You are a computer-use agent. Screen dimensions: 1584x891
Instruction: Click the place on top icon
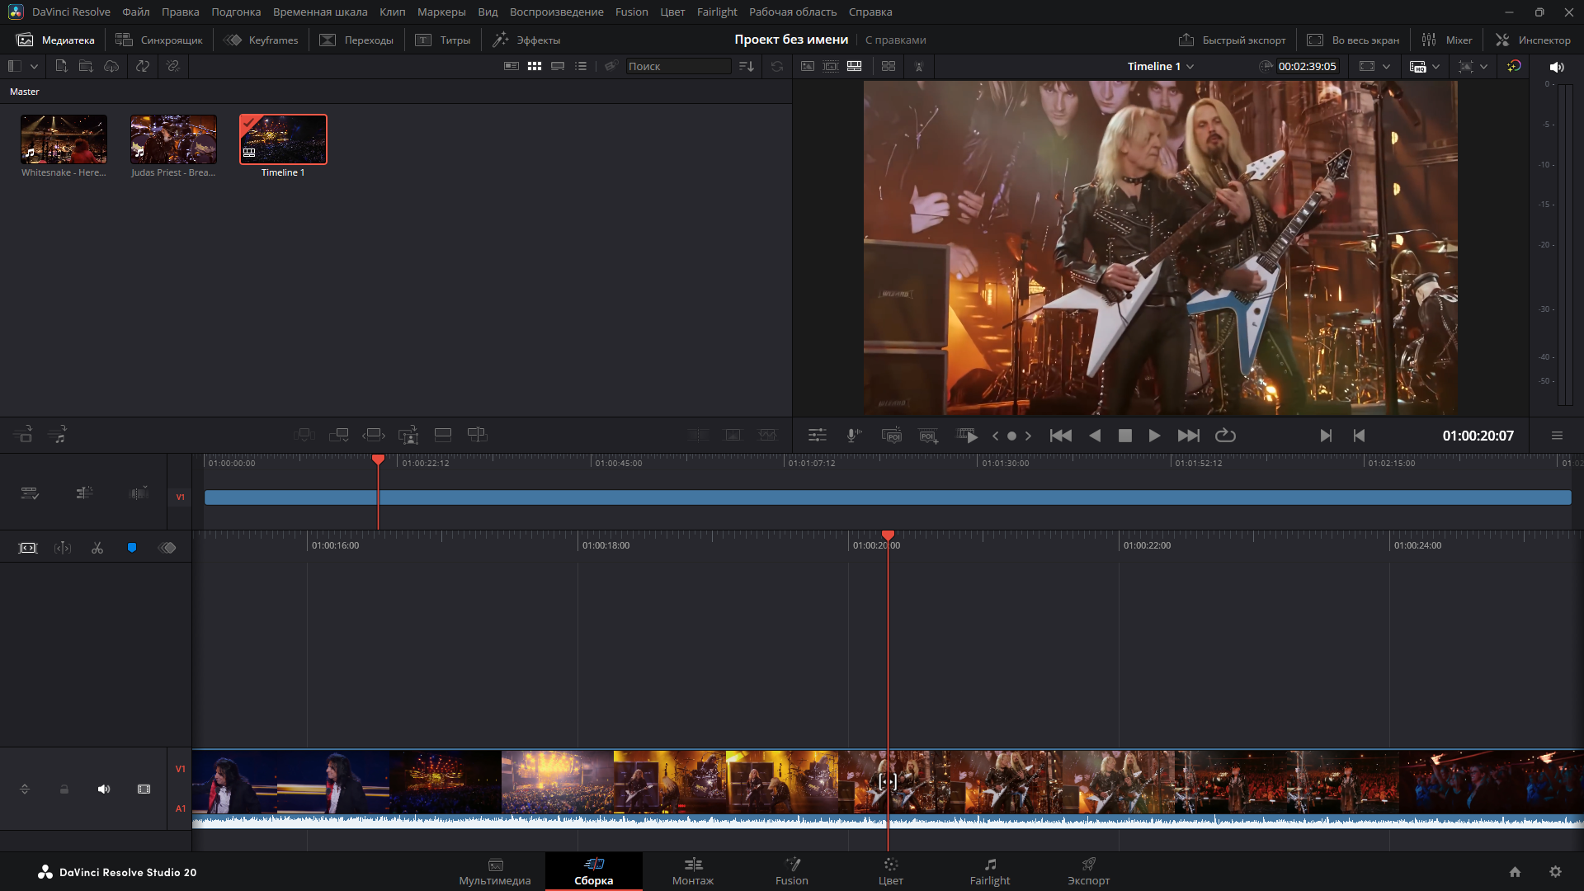click(443, 435)
